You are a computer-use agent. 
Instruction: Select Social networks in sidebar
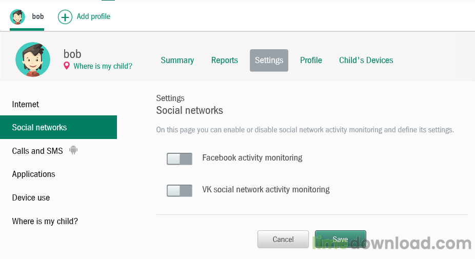point(39,127)
